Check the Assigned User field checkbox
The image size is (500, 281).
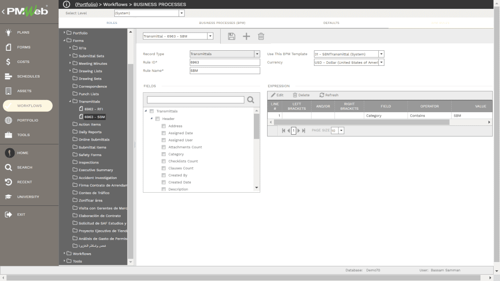coord(164,140)
